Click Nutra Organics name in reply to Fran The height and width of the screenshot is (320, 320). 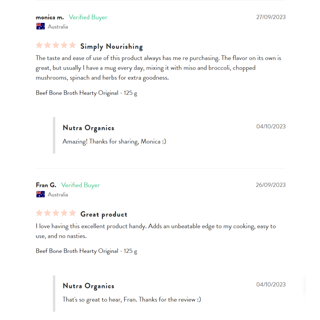tap(88, 286)
